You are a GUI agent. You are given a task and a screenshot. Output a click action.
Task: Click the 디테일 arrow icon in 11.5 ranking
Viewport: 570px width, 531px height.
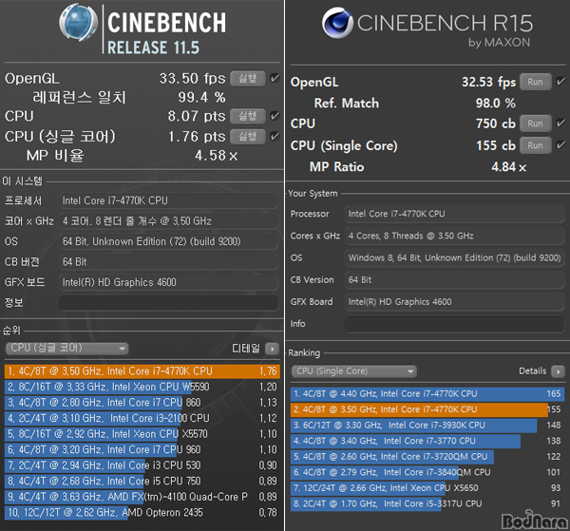tap(272, 349)
